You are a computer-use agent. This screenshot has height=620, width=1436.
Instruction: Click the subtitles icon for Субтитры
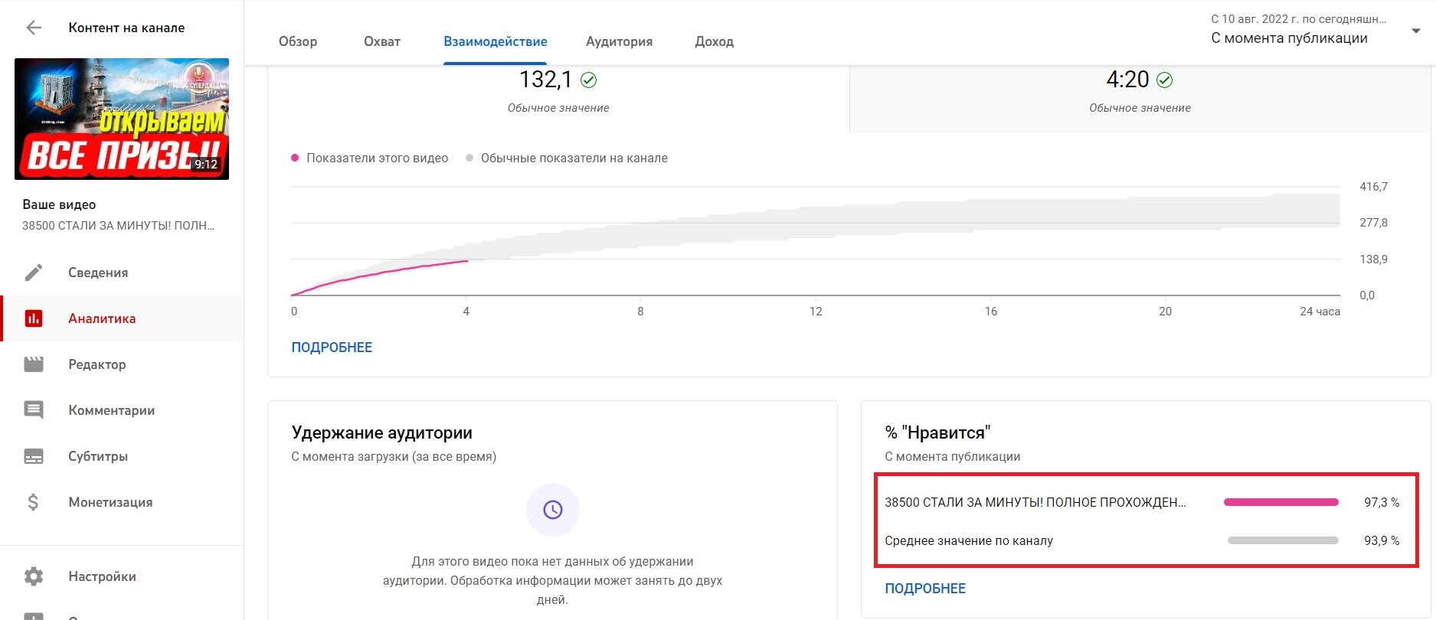(34, 456)
